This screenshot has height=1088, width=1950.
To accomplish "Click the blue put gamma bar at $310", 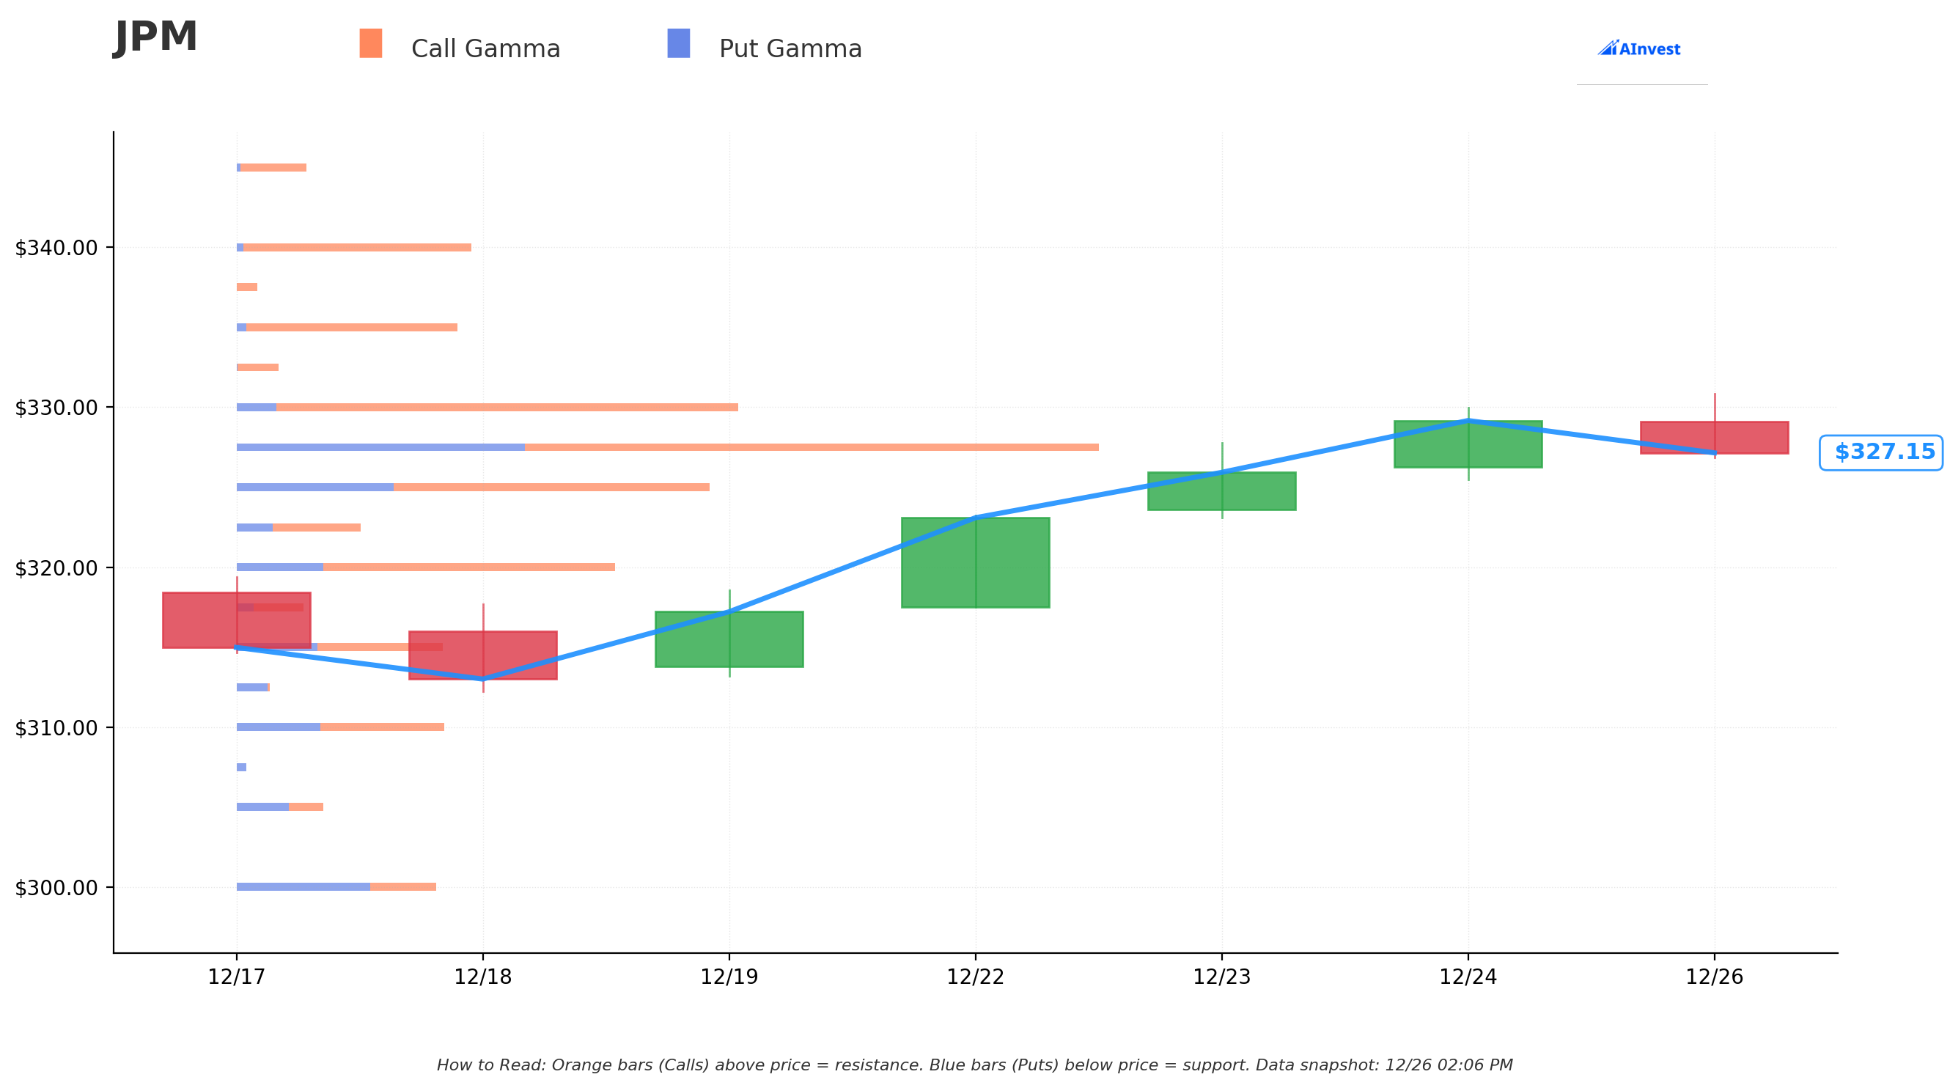I will click(279, 727).
